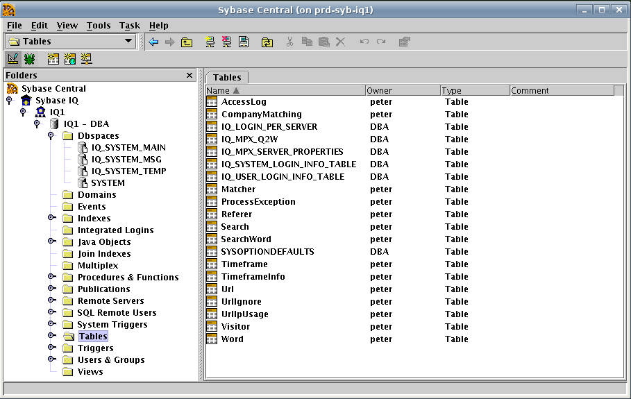Open the Task menu
631x399 pixels.
[129, 26]
